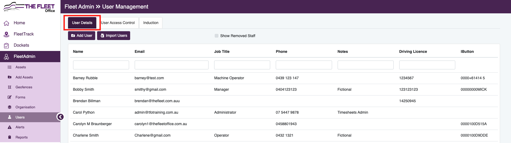Click the Home house icon
The width and height of the screenshot is (511, 143).
click(6, 23)
